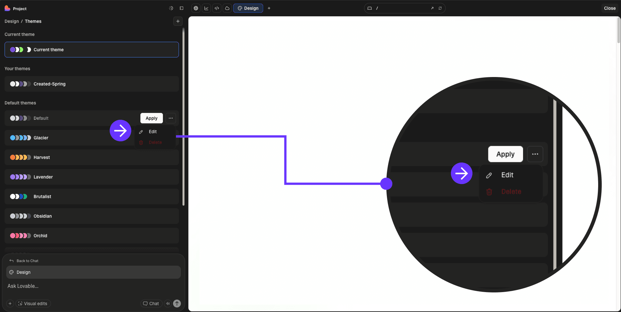Image resolution: width=621 pixels, height=312 pixels.
Task: Open the device size selector in the URL bar
Action: tap(370, 8)
